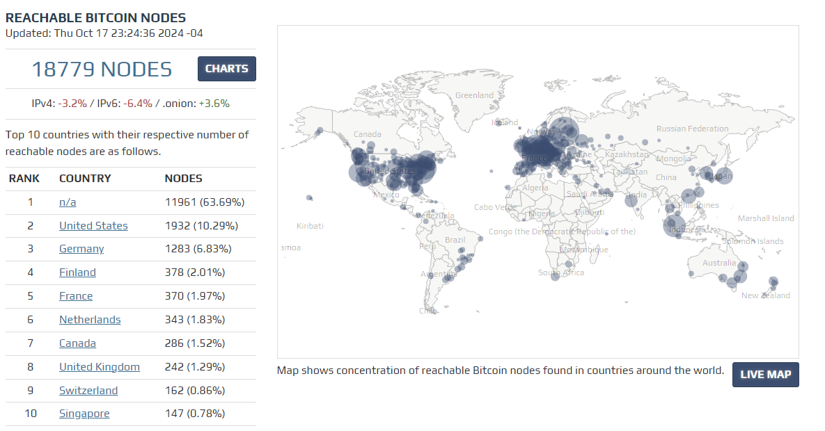Click the 162 (0.86%) cell
Image resolution: width=825 pixels, height=431 pixels.
click(195, 391)
